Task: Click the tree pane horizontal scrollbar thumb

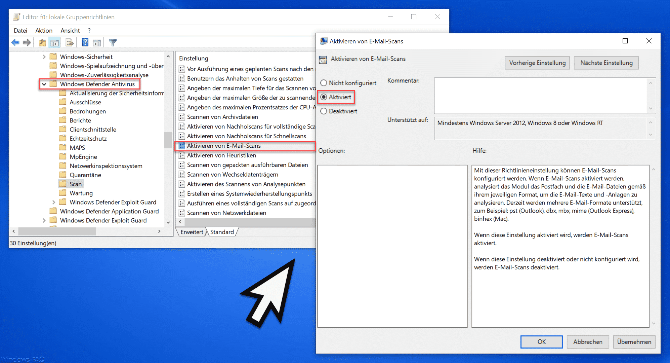Action: point(57,231)
